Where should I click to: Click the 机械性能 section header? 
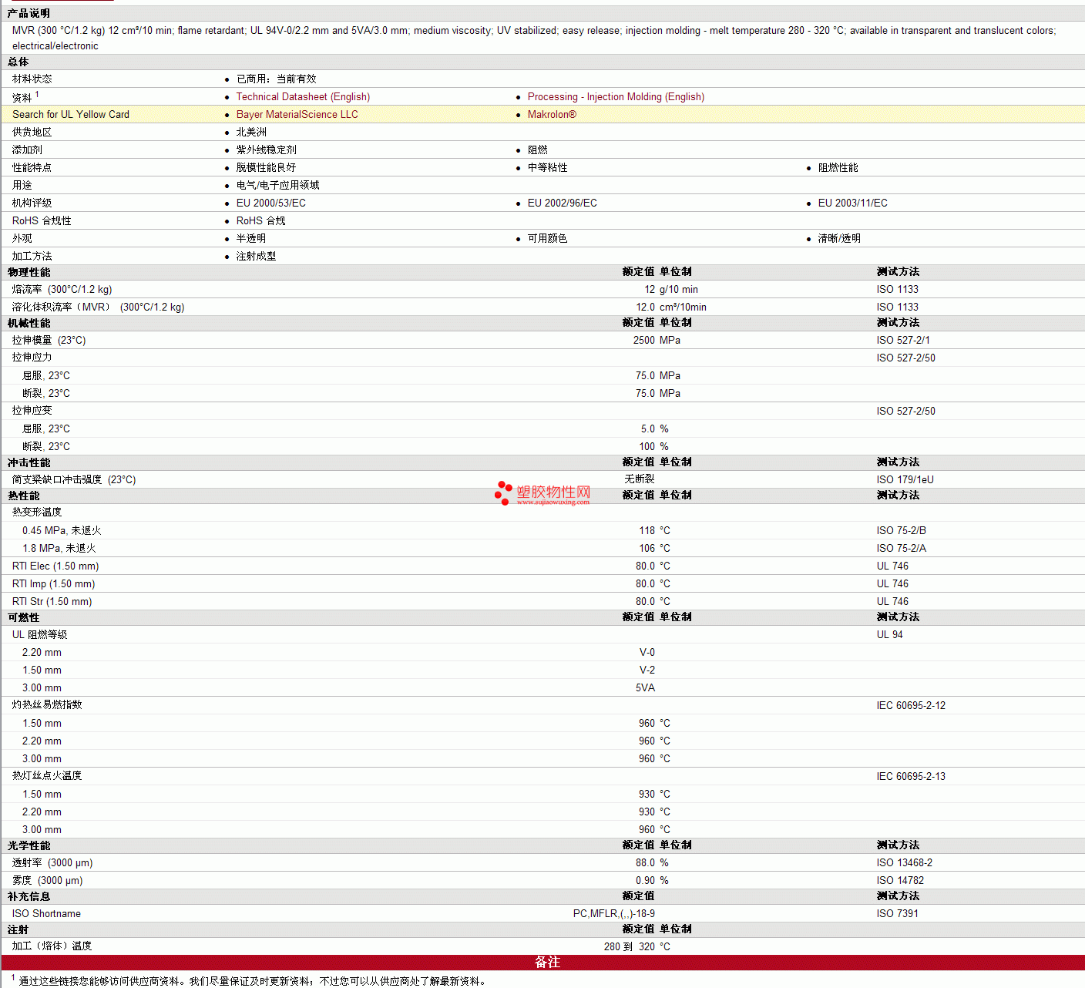point(29,323)
